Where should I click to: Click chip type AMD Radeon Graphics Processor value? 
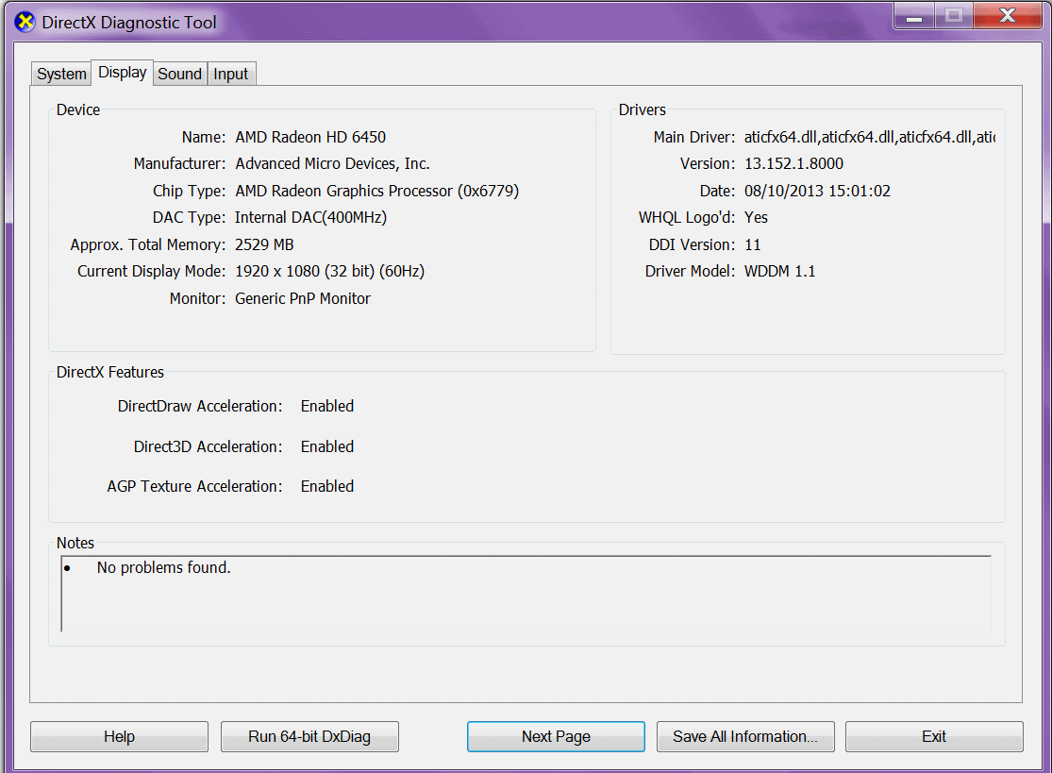pos(377,191)
